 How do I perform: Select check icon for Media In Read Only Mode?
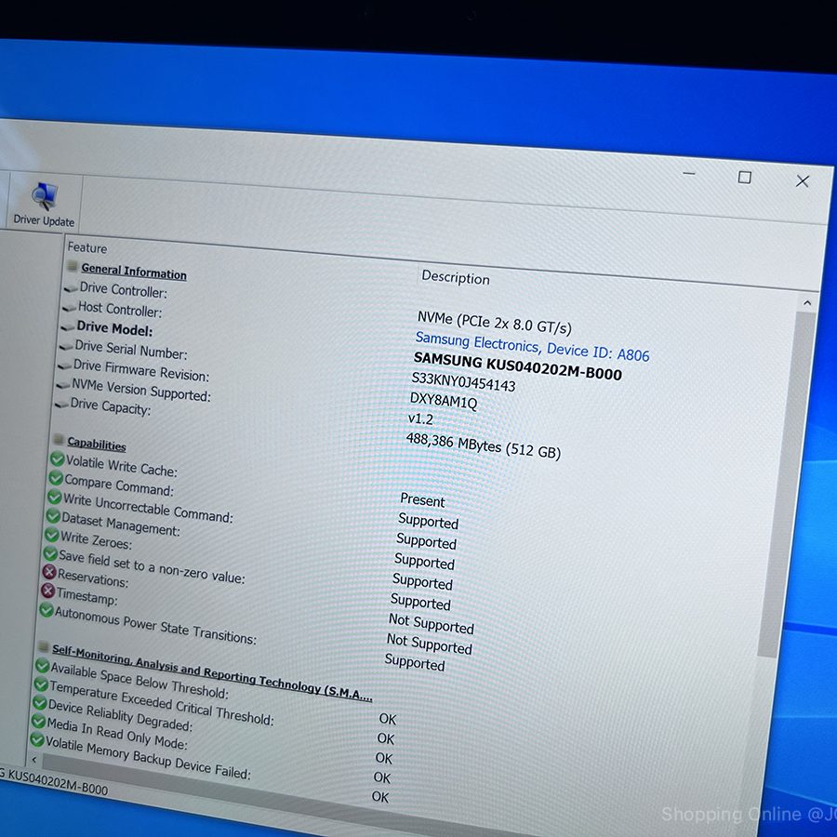pyautogui.click(x=38, y=721)
